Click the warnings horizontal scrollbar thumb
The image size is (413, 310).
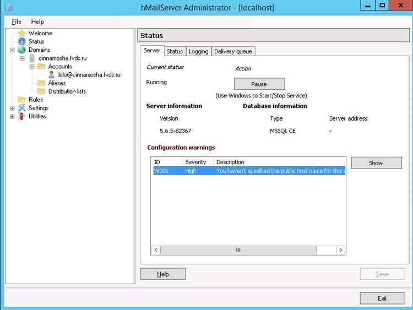pyautogui.click(x=238, y=250)
